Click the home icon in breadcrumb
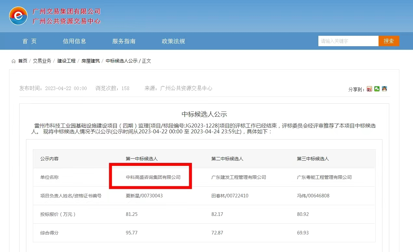 (x=13, y=61)
